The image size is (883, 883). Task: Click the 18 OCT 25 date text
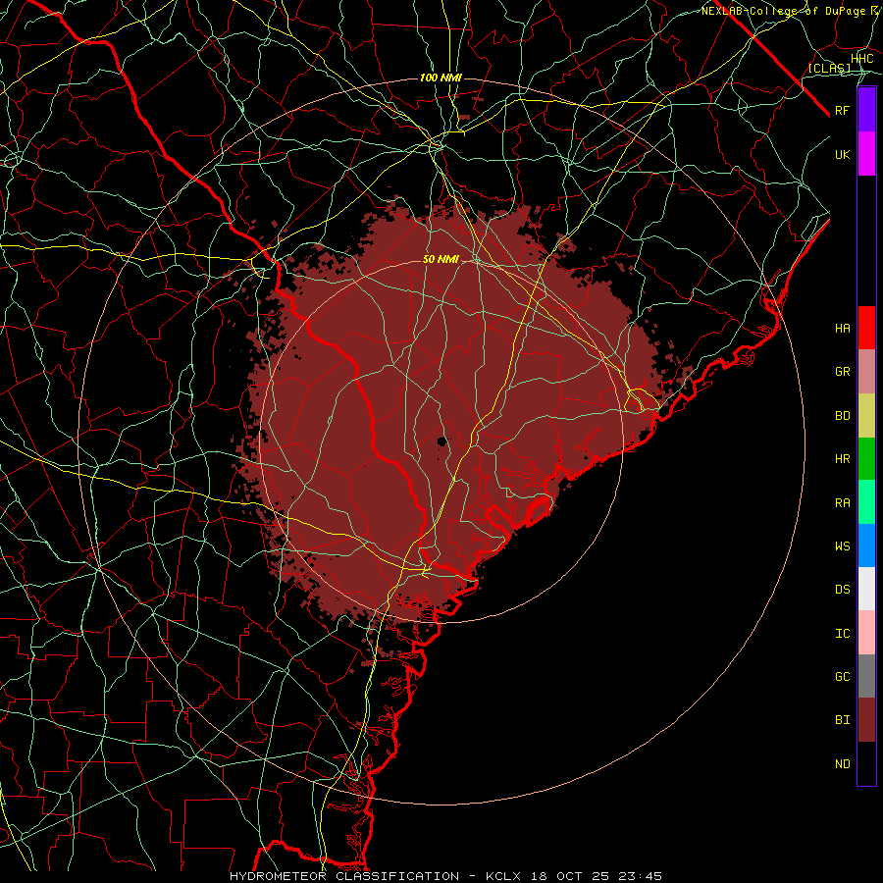(570, 876)
